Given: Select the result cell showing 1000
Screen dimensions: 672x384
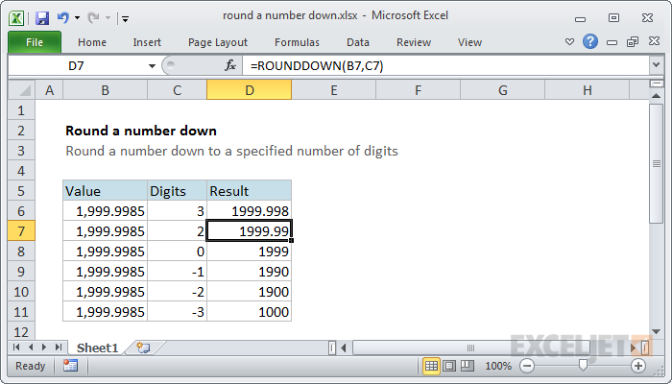Looking at the screenshot, I should click(x=249, y=312).
